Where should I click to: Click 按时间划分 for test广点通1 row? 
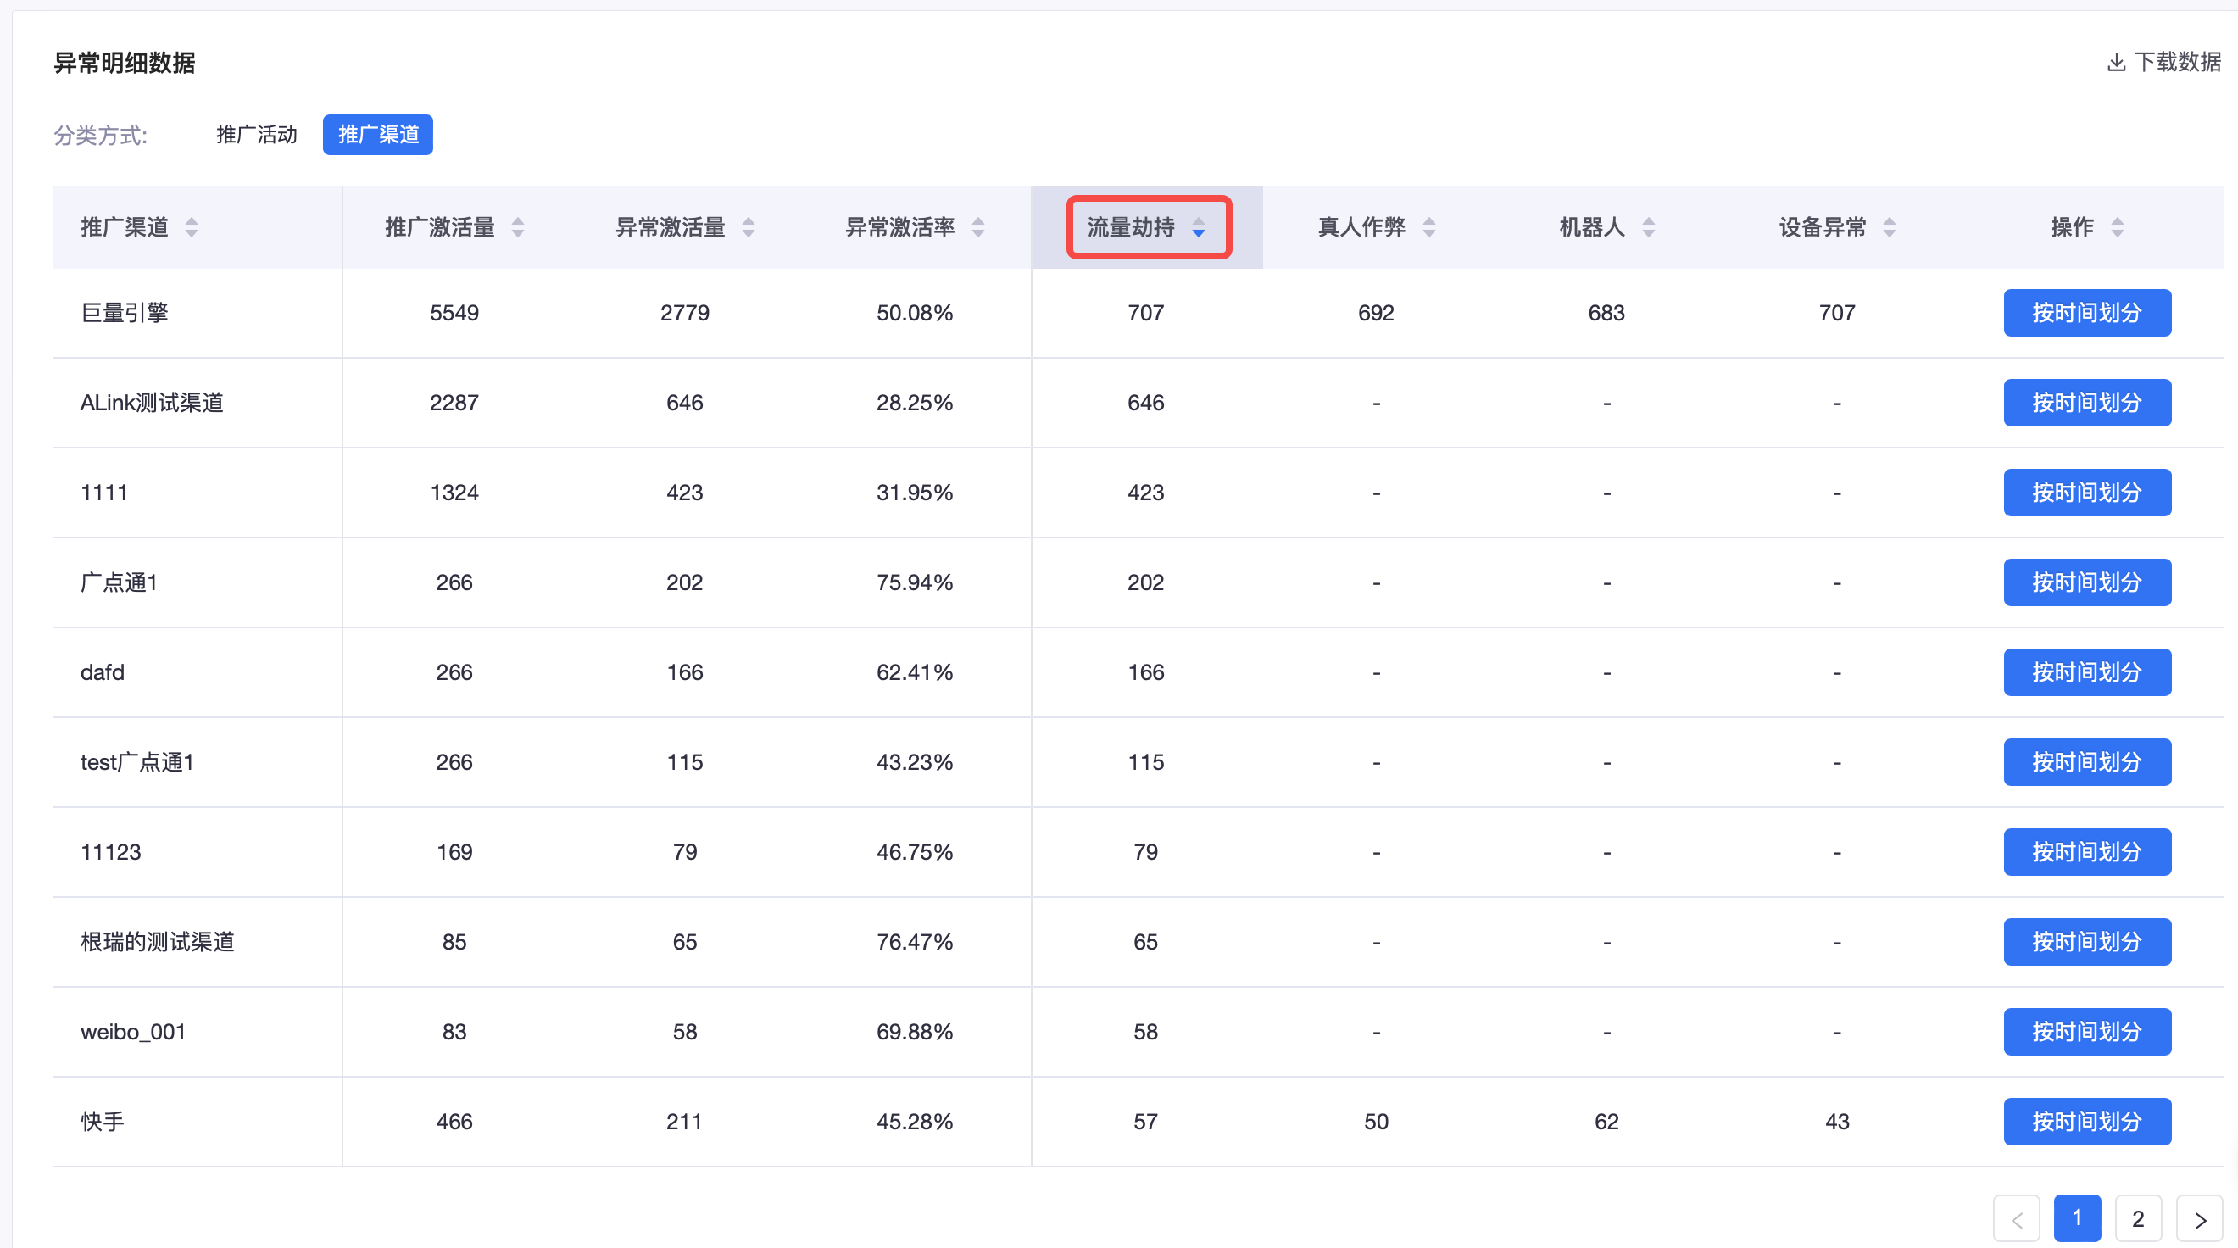2087,762
